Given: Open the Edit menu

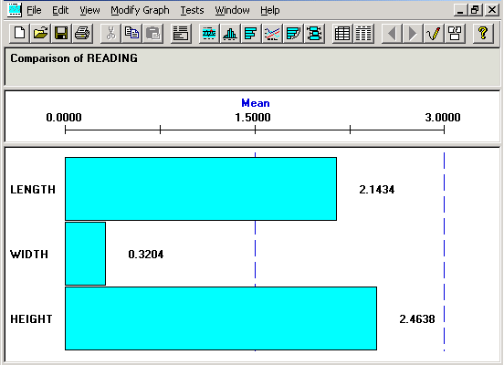Looking at the screenshot, I should (60, 10).
